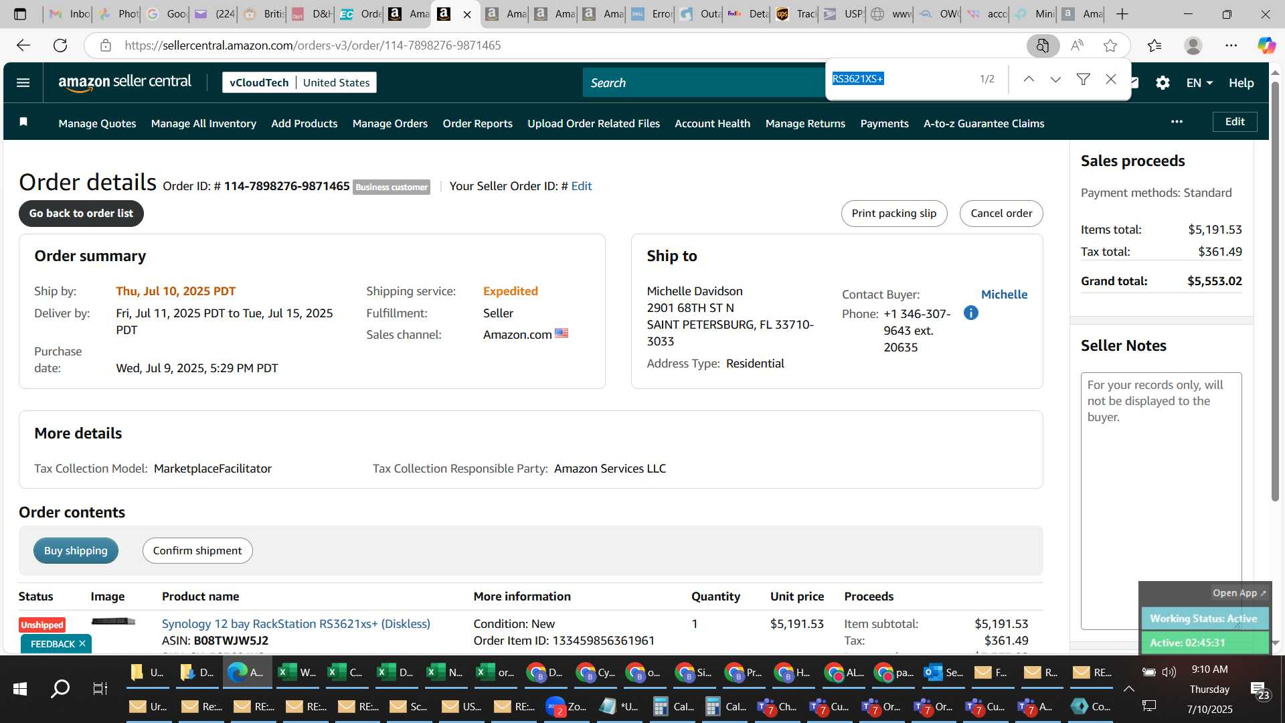Viewport: 1285px width, 723px height.
Task: Click amazon seller central logo
Action: 124,82
